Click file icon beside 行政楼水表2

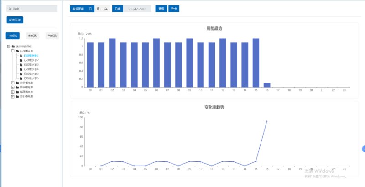(21, 60)
